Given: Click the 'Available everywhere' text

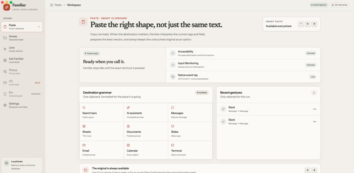Looking at the screenshot, I should (278, 26).
